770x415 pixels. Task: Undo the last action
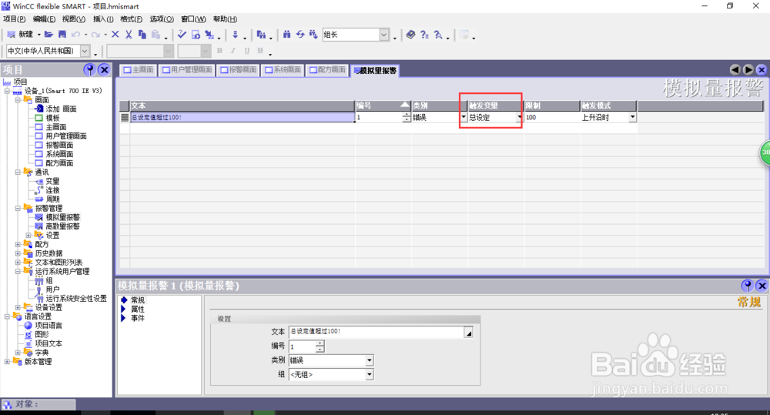click(75, 35)
